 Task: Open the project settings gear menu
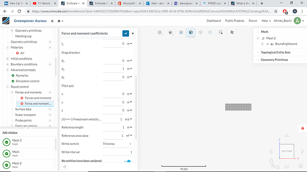click(x=61, y=21)
